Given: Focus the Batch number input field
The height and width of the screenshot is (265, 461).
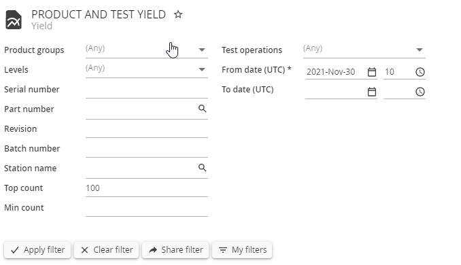Looking at the screenshot, I should 147,149.
